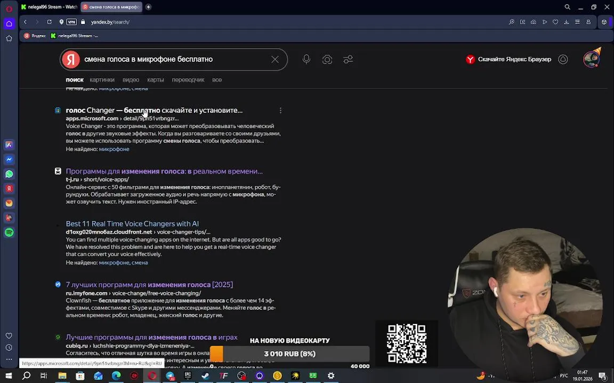Click the Yandex voice search microphone icon
This screenshot has height=383, width=614.
tap(306, 59)
